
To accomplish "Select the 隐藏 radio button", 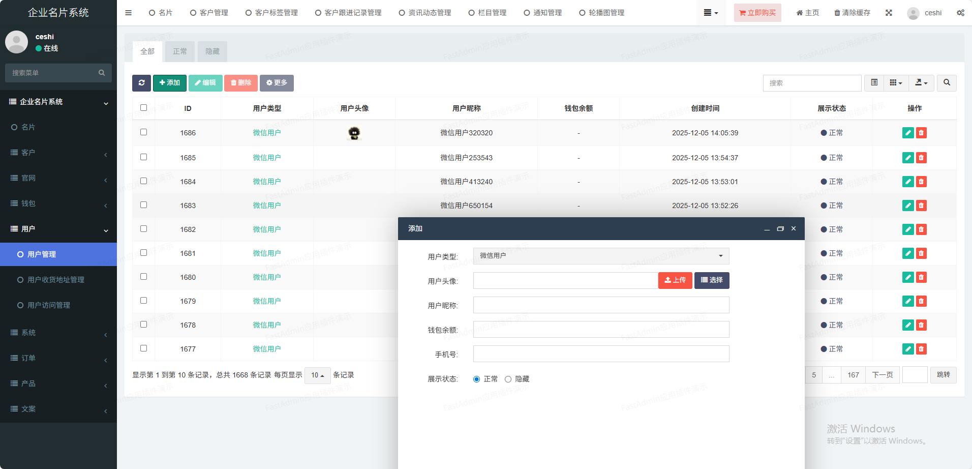I will click(508, 379).
